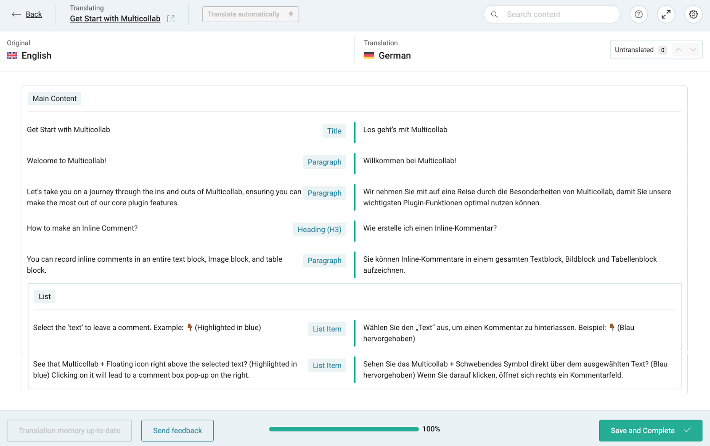Click the lightning bolt on Translate automatically
This screenshot has width=710, height=446.
(291, 14)
